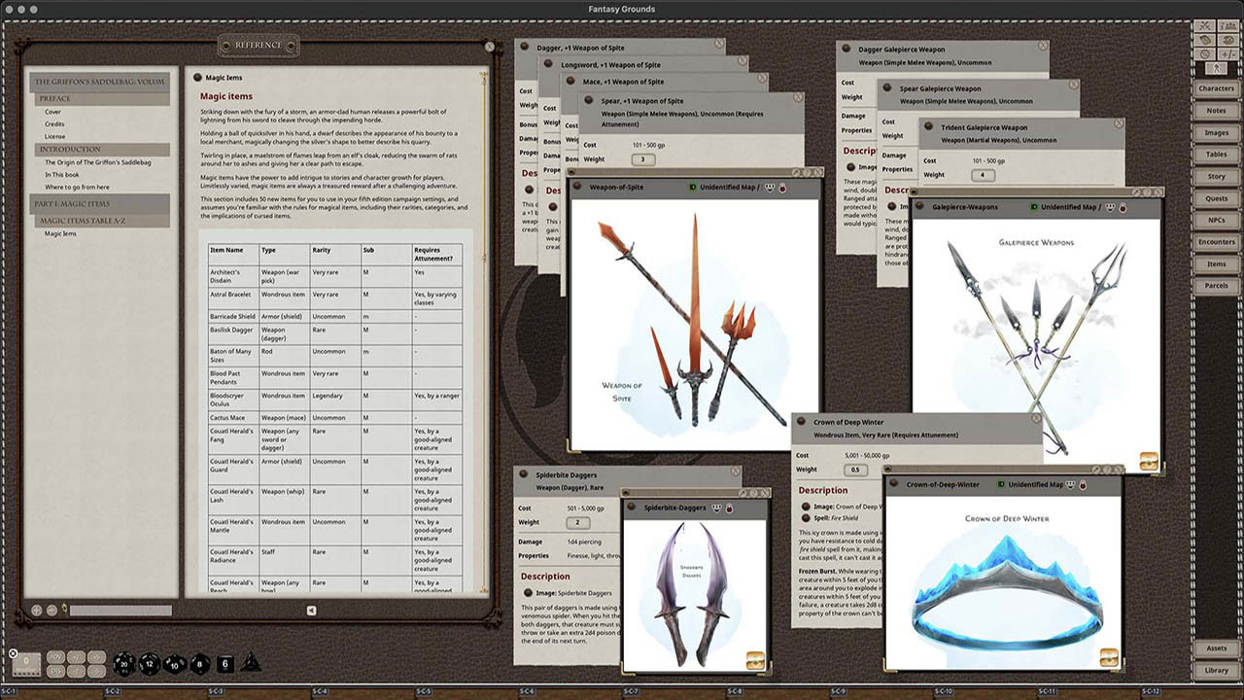The height and width of the screenshot is (700, 1244).
Task: Click the modifier box in the bottom corner
Action: tap(26, 664)
